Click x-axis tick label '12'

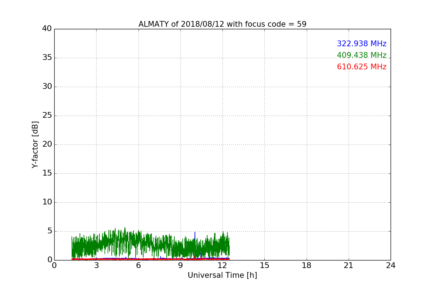tap(222, 266)
